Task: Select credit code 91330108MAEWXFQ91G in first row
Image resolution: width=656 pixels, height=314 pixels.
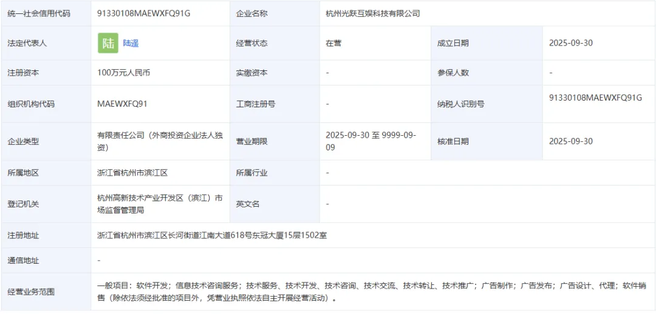Action: [x=144, y=14]
